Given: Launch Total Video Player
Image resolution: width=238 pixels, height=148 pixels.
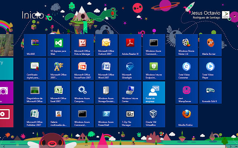Looking at the screenshot, I should pyautogui.click(x=210, y=69).
